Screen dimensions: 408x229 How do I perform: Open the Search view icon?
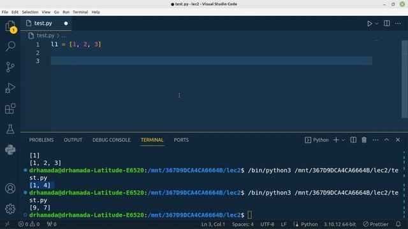[10, 46]
